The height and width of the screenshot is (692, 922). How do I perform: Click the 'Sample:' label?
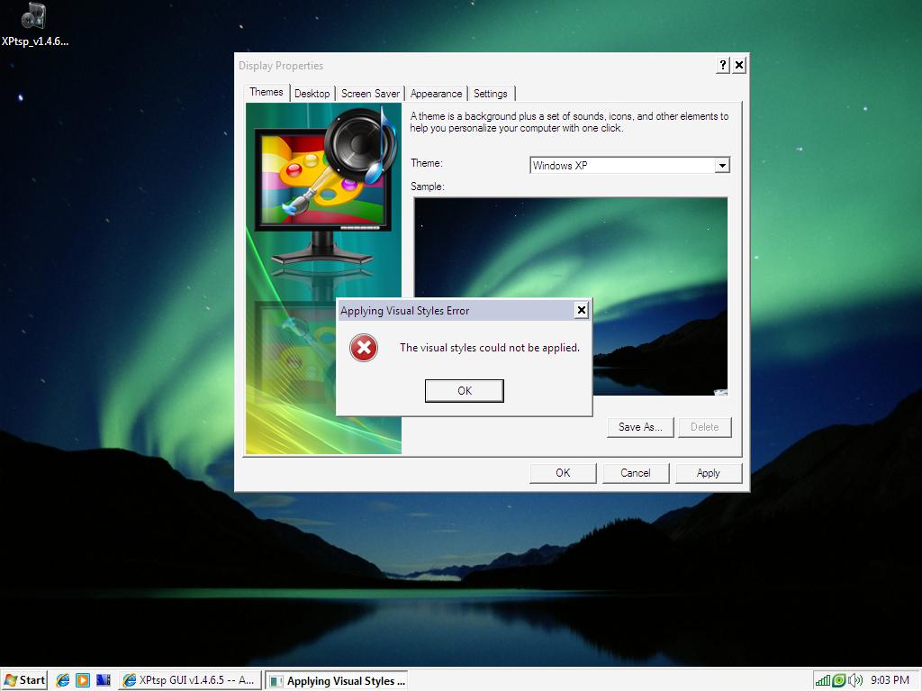pos(428,187)
